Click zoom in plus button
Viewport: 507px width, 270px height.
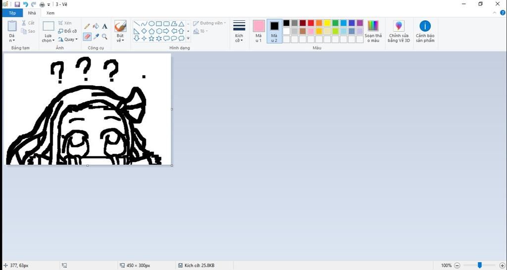(x=502, y=266)
